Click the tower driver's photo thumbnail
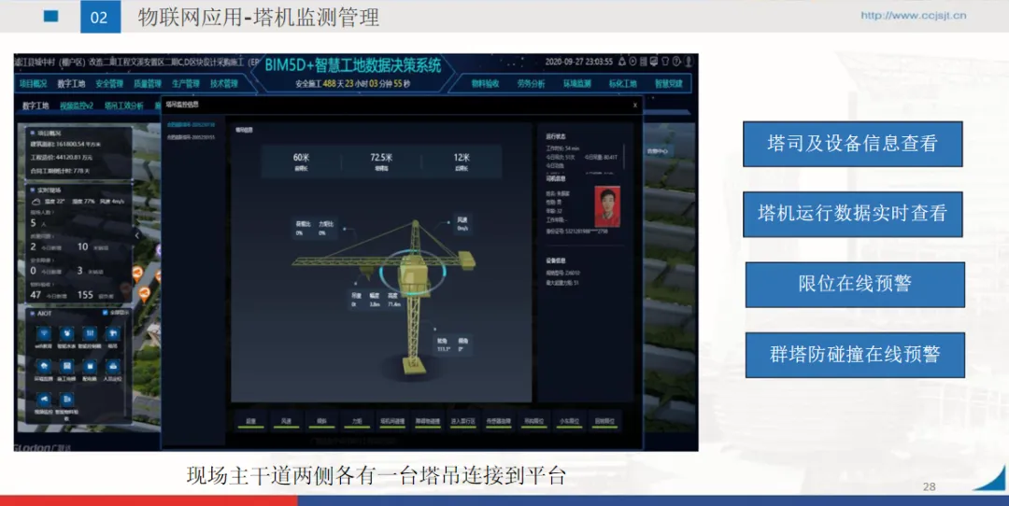 pos(607,206)
